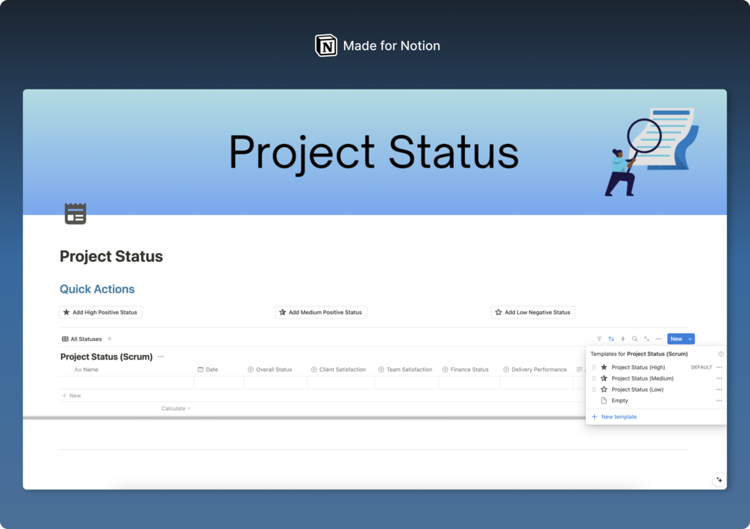Expand the dropdown arrow next to New

[x=690, y=339]
